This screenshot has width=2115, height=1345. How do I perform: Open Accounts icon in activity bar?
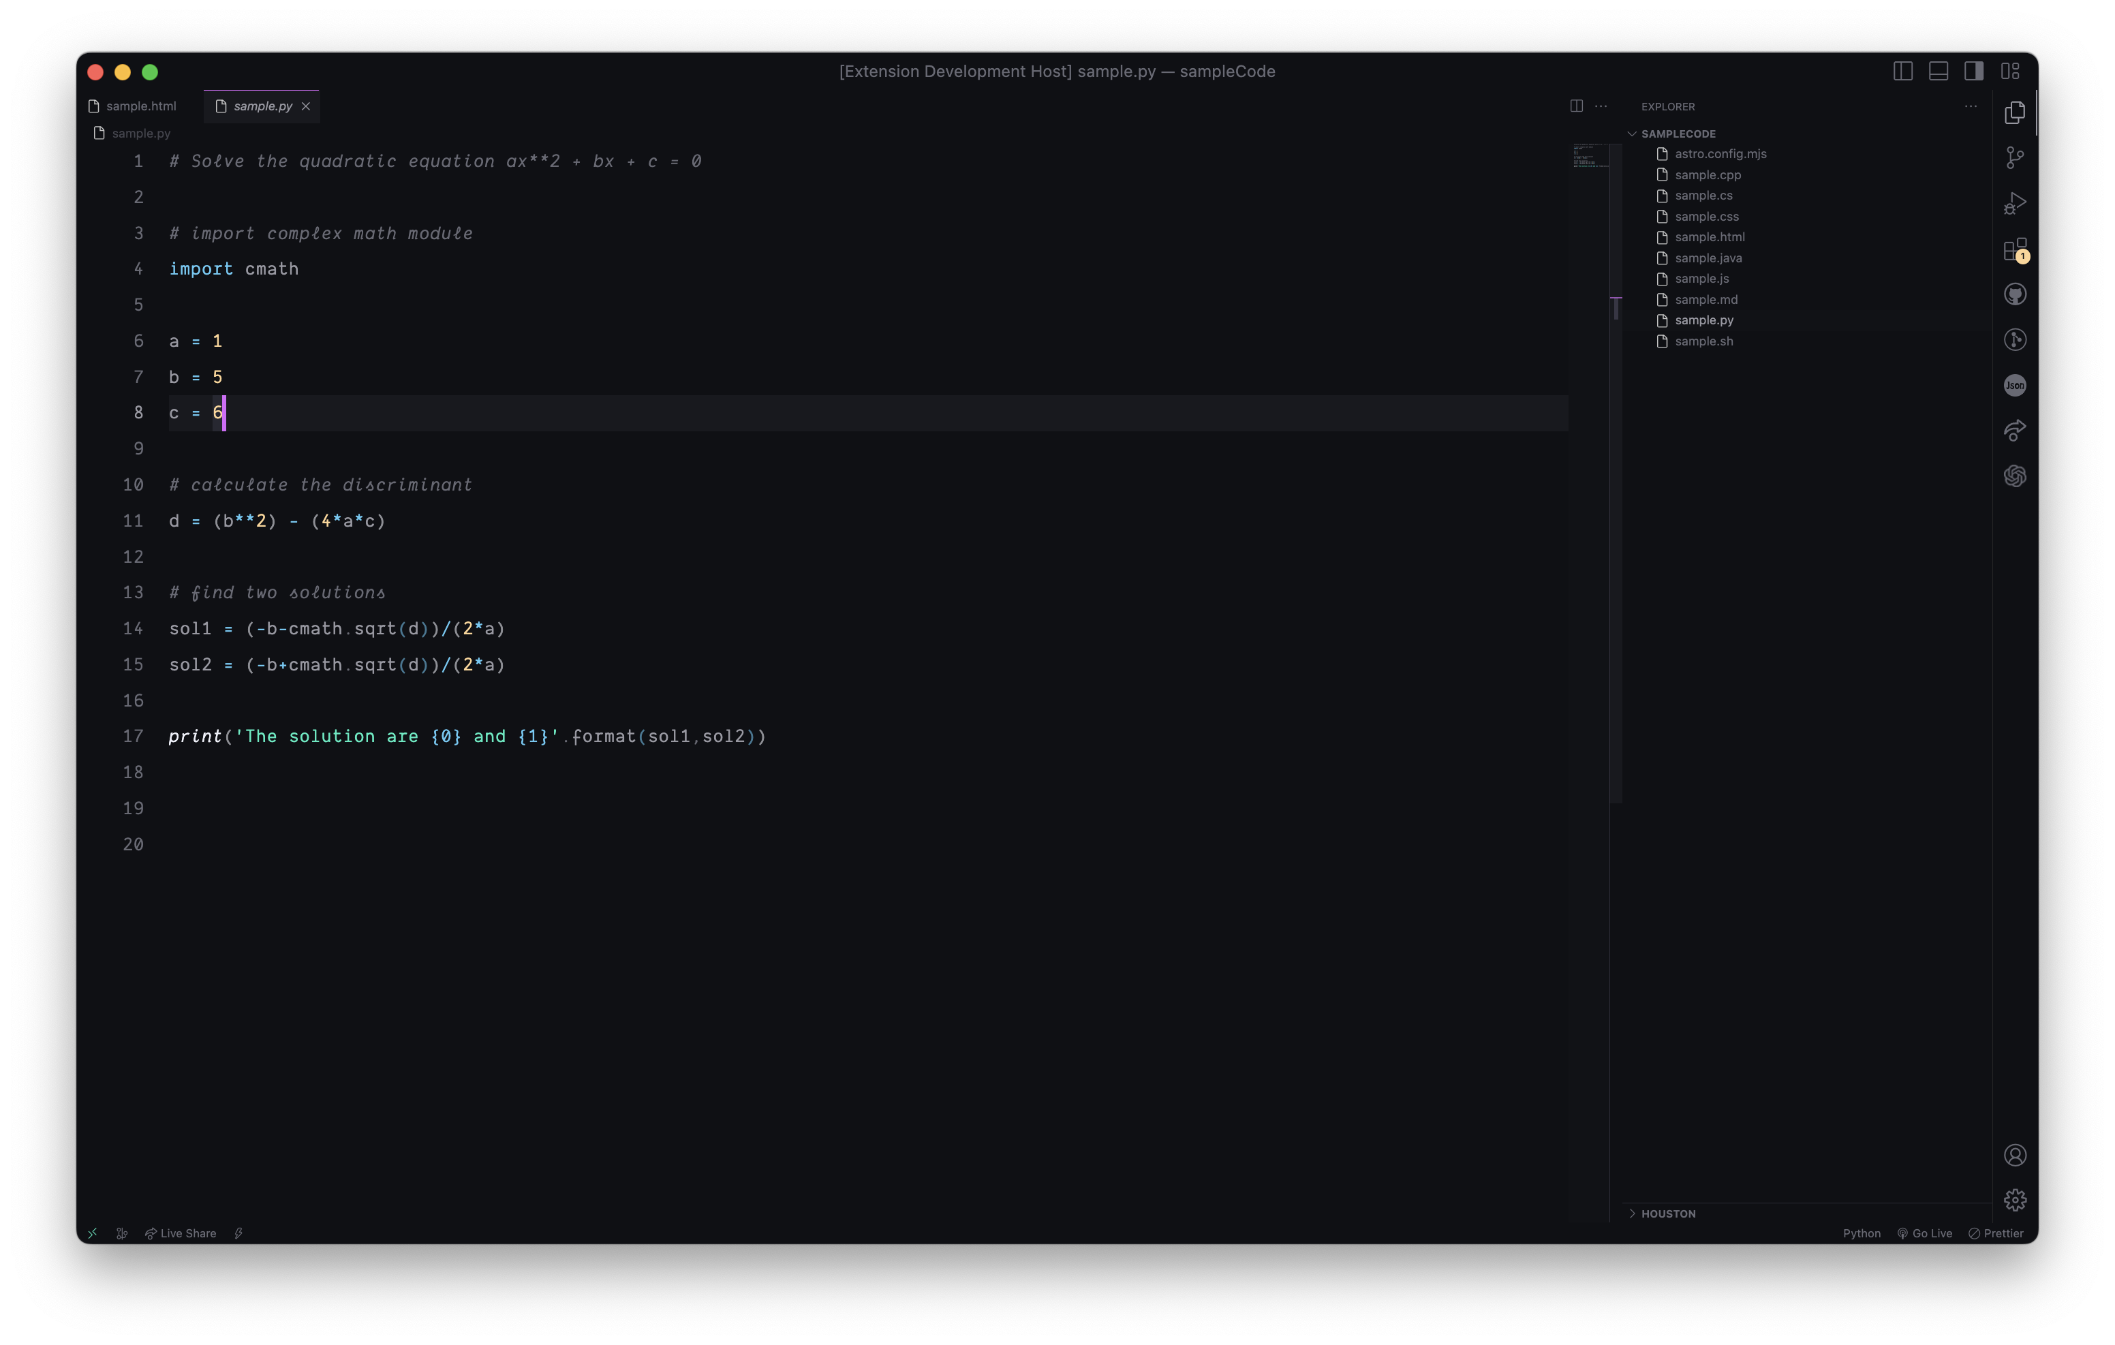click(2015, 1155)
